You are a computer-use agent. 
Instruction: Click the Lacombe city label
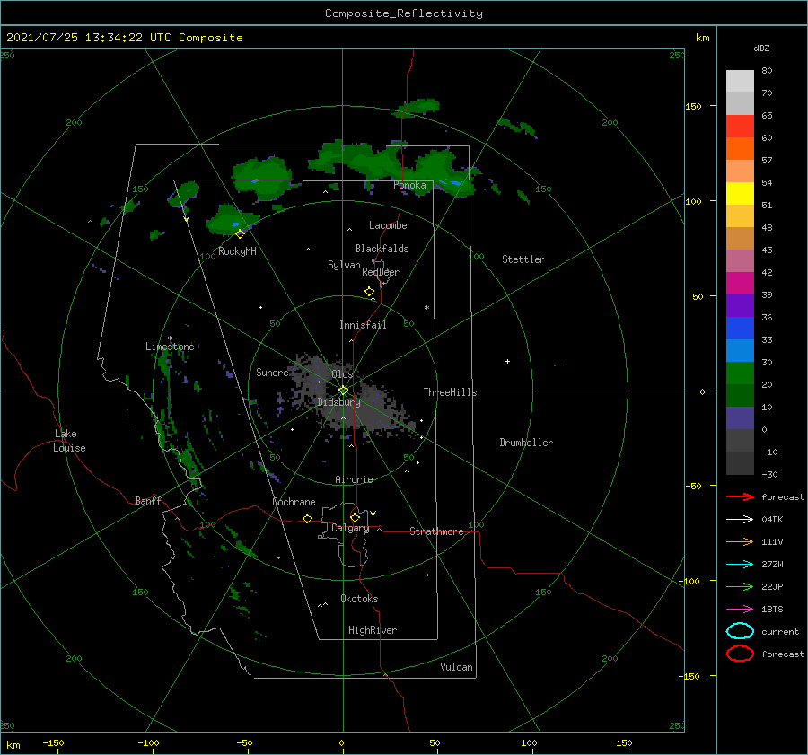click(x=388, y=225)
